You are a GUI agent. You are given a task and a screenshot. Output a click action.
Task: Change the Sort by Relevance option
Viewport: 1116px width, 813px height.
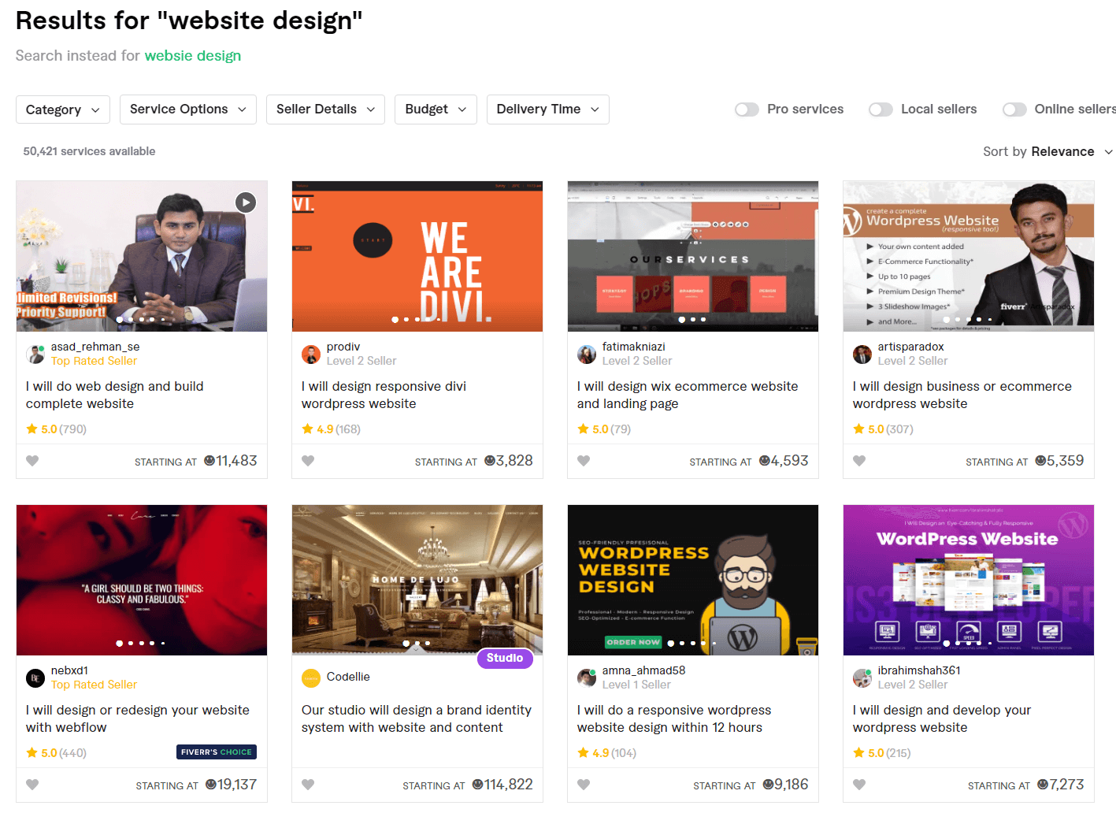[x=1047, y=151]
